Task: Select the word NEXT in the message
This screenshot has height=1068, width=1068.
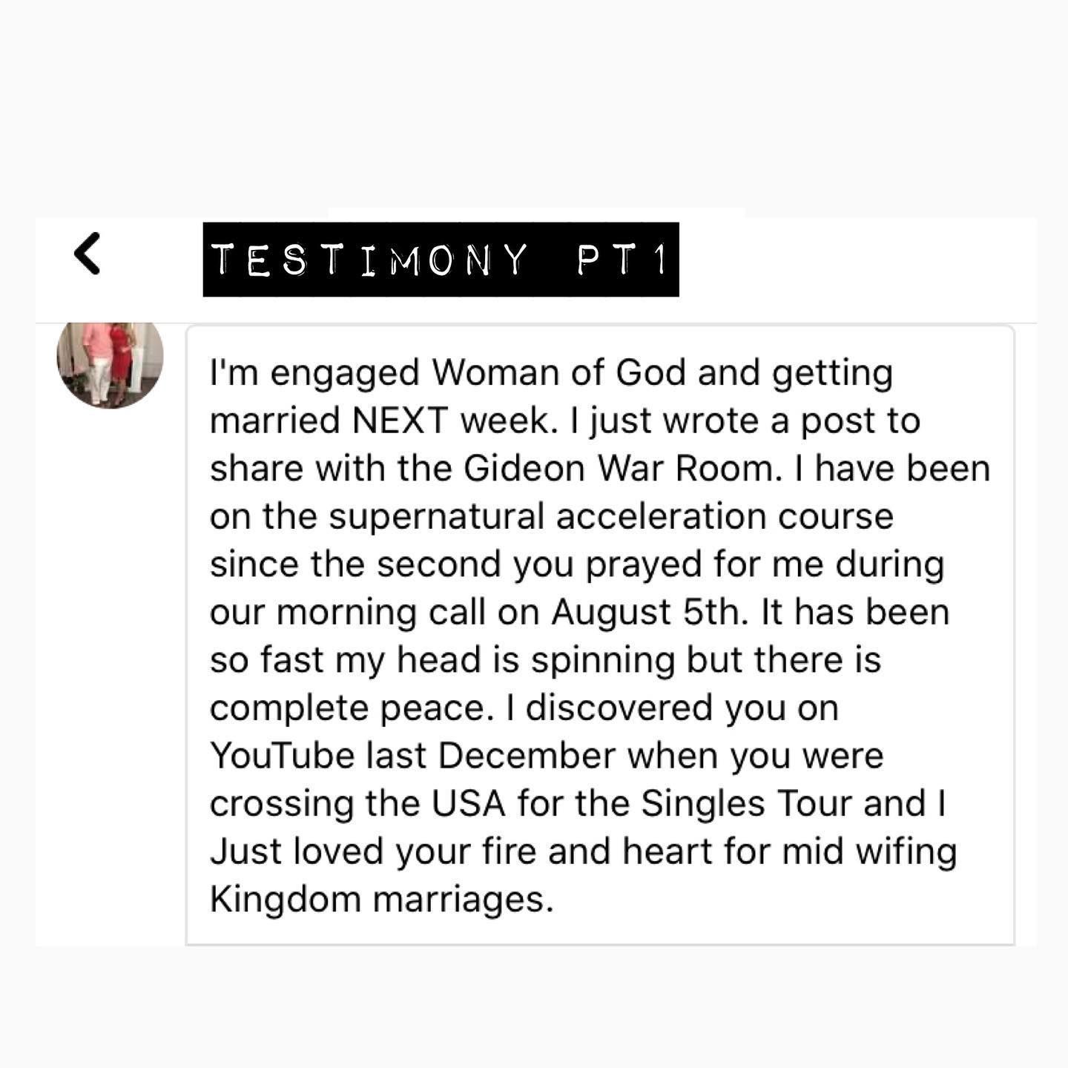Action: click(x=400, y=421)
